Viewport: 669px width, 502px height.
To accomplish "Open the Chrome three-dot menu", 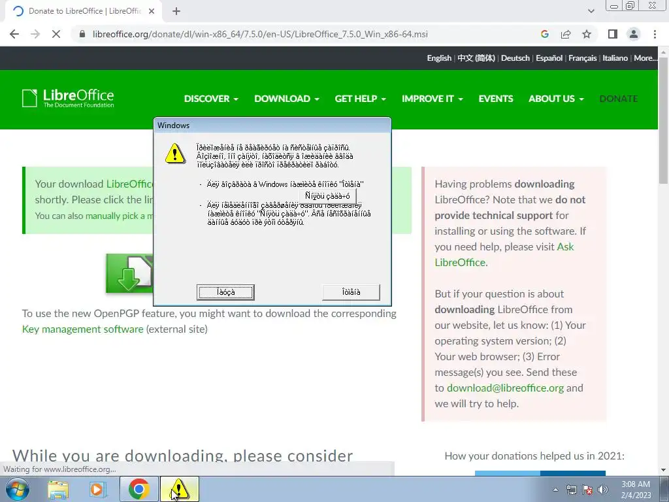I will coord(655,34).
